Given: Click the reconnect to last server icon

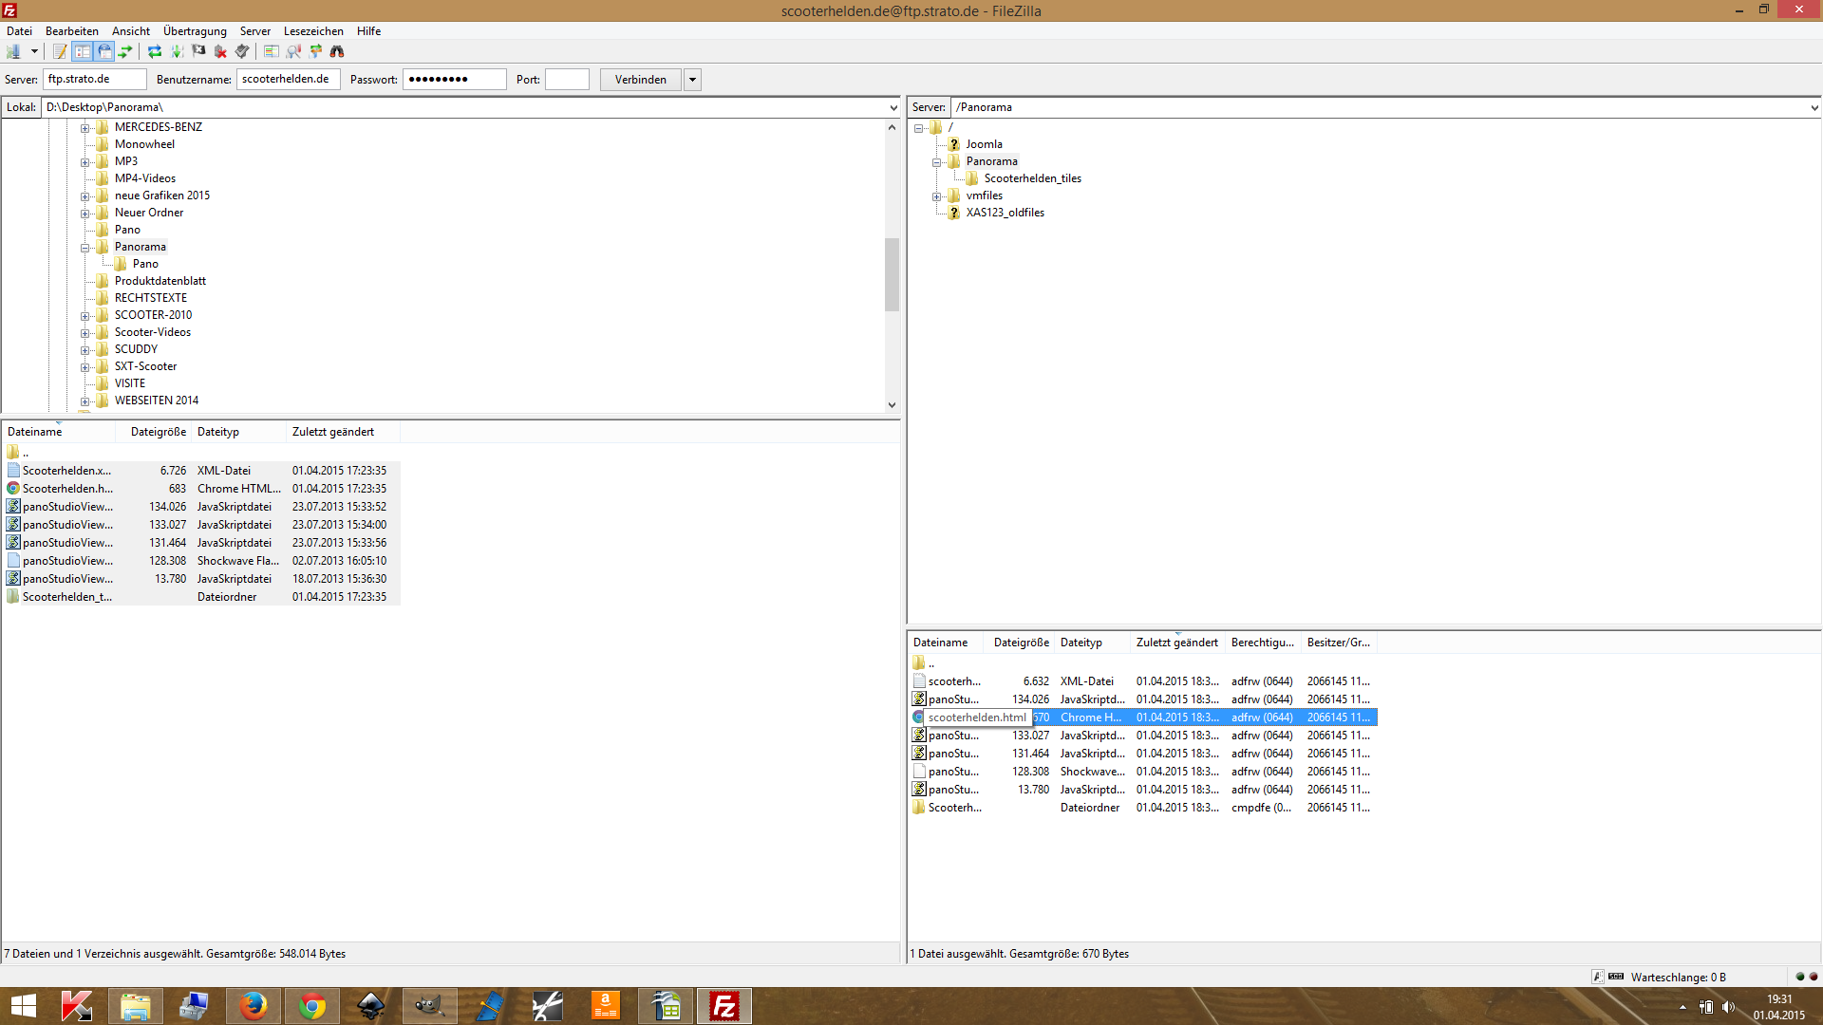Looking at the screenshot, I should [242, 51].
